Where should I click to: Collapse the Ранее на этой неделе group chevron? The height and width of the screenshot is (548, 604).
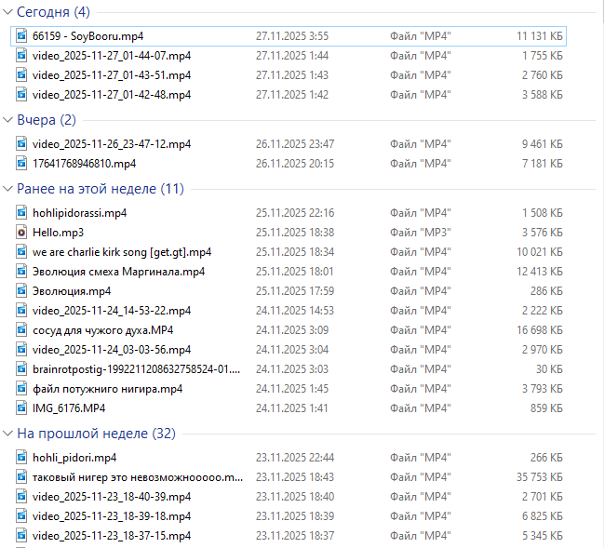click(x=7, y=189)
